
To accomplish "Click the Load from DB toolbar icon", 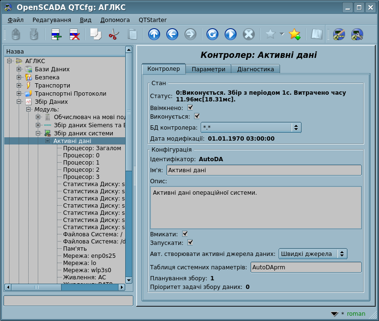I will [16, 34].
